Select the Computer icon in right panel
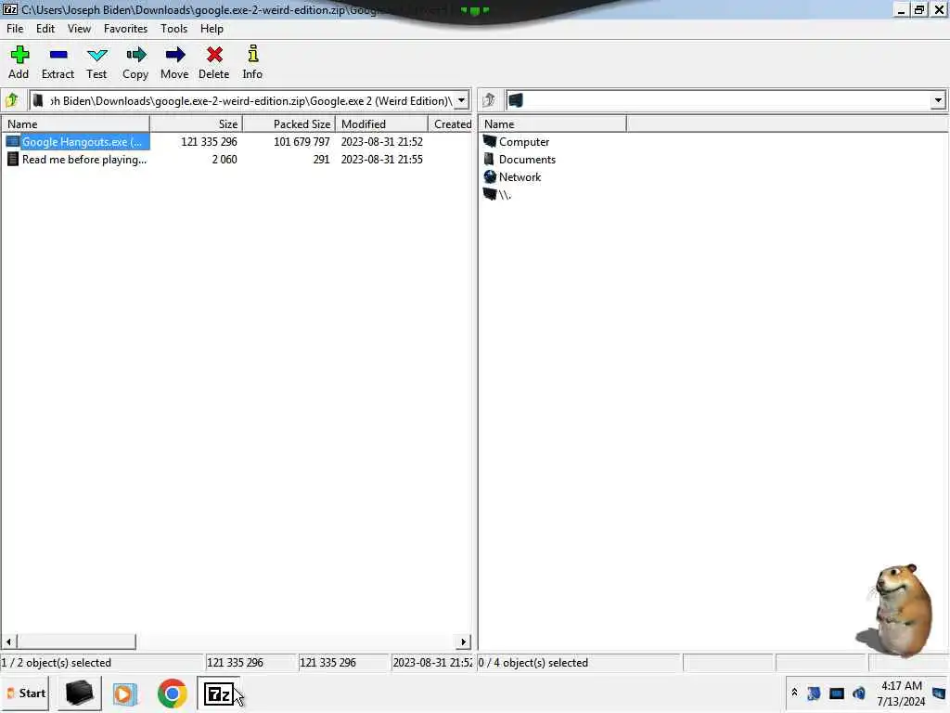 [x=490, y=141]
